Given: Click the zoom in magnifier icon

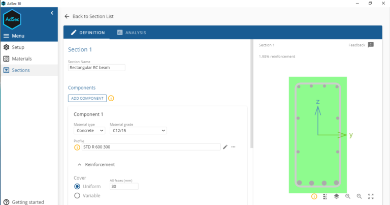Looking at the screenshot, I should point(348,196).
